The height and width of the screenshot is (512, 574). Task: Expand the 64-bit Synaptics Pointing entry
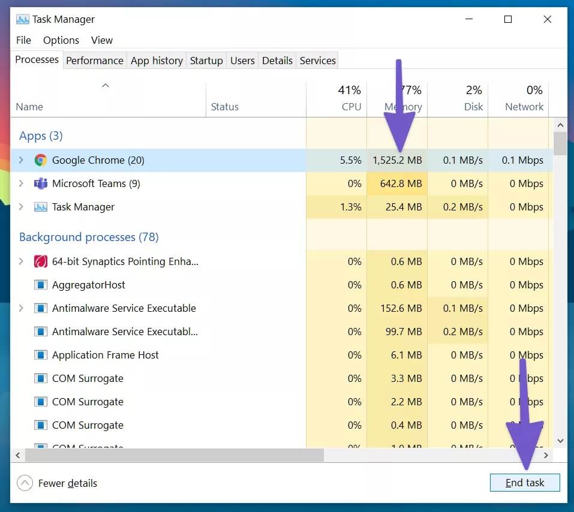tap(21, 261)
